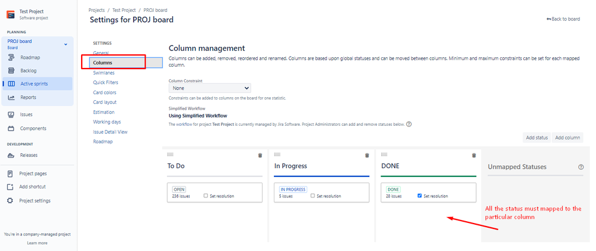Delete the DONE column via trash icon
The image size is (596, 251).
[474, 155]
